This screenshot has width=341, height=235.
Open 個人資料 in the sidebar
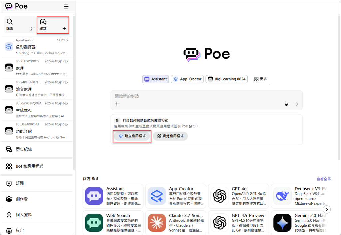[x=37, y=215]
